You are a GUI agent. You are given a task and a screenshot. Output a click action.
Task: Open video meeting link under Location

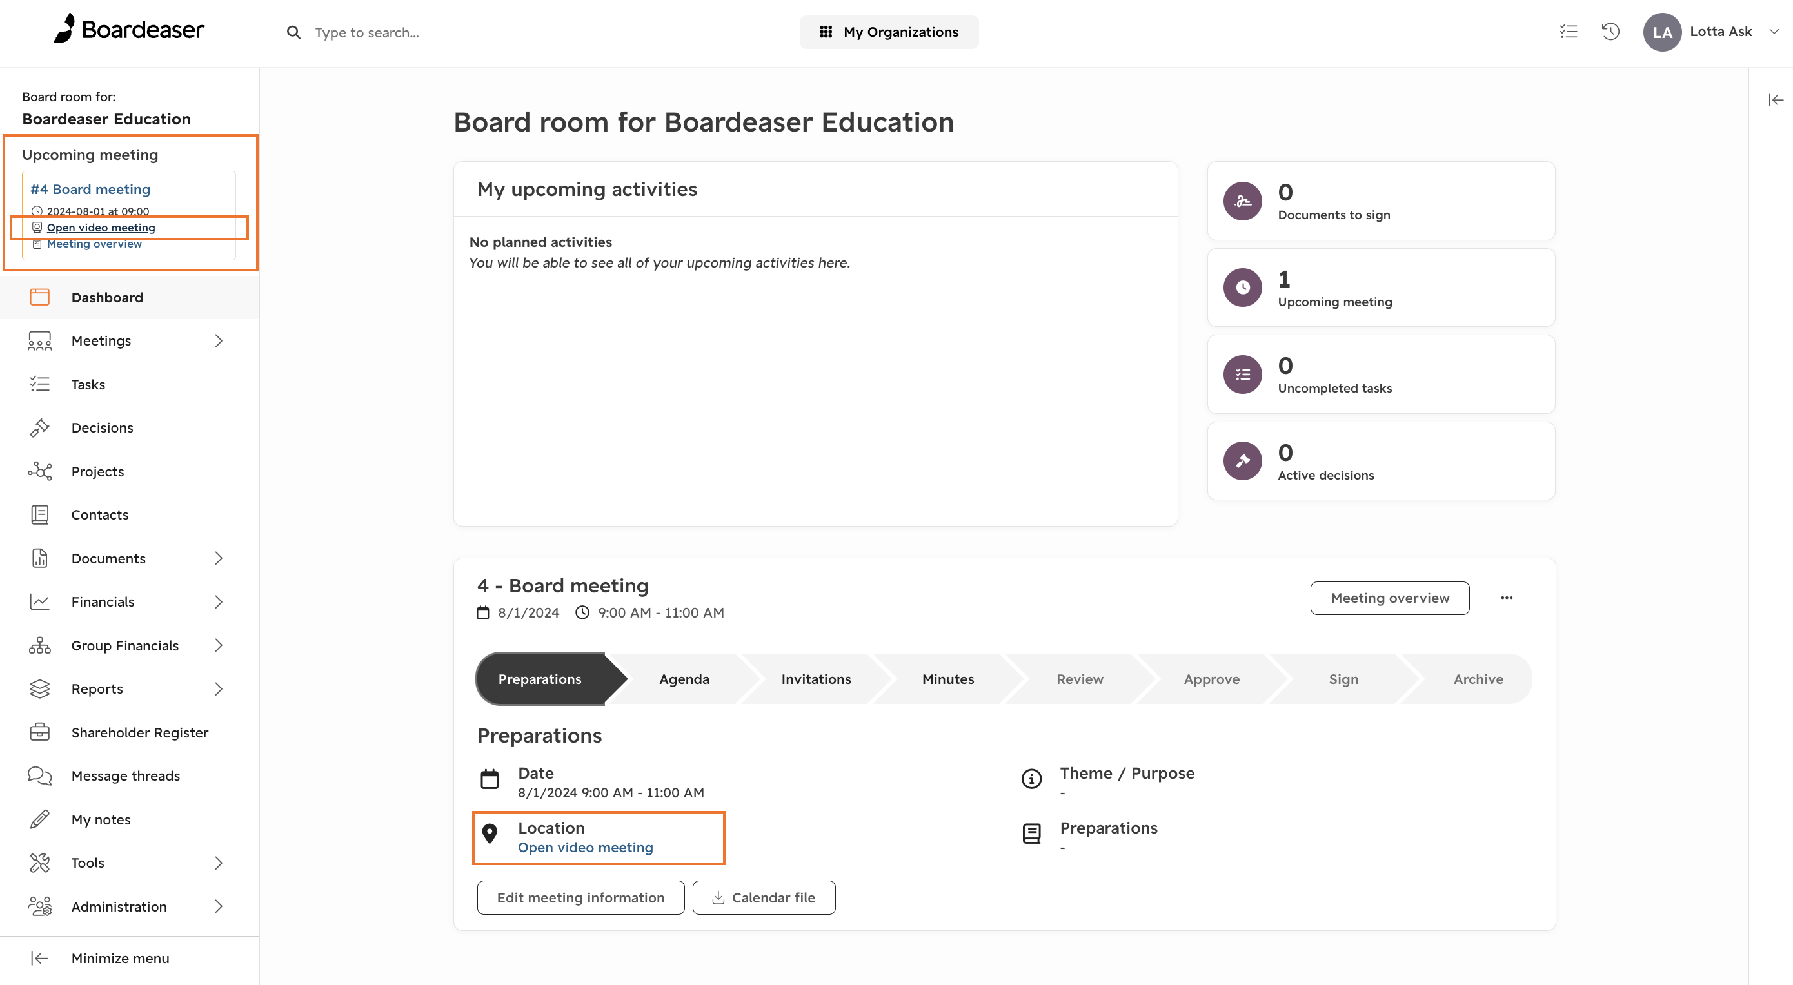[586, 847]
